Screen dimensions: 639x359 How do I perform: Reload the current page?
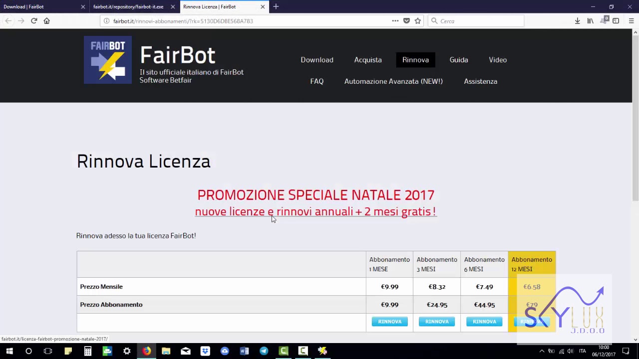tap(34, 21)
